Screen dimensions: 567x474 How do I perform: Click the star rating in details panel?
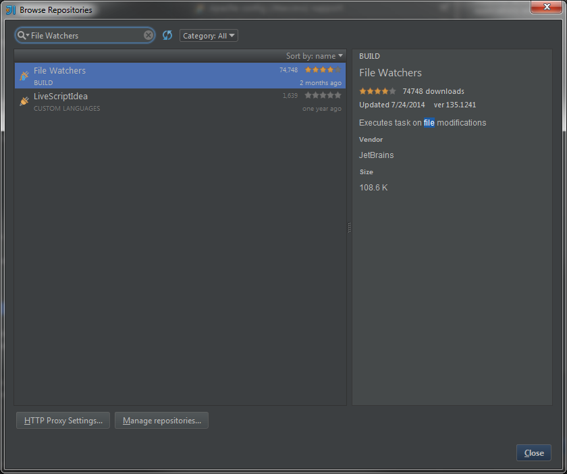click(377, 91)
